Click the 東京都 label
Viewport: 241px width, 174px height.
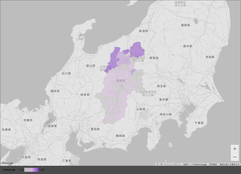coord(163,99)
